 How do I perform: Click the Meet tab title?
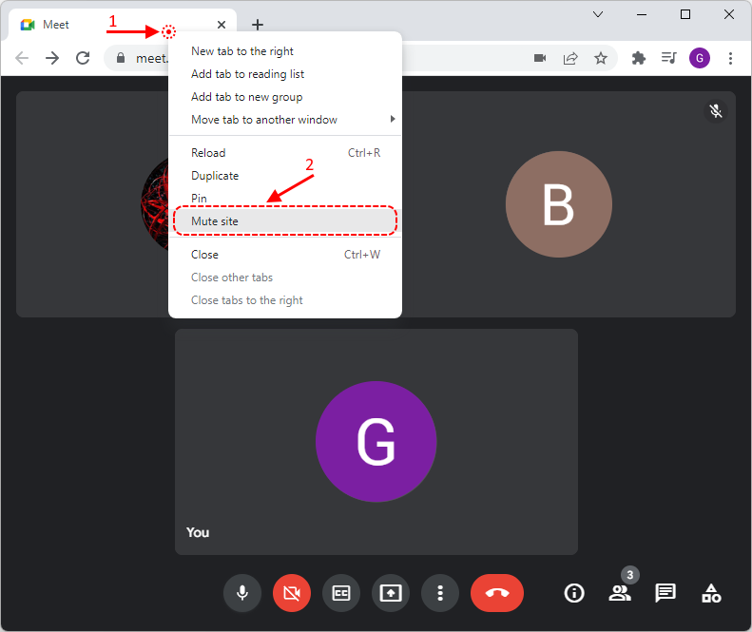(x=56, y=25)
